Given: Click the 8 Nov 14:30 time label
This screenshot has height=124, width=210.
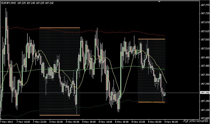Looking at the screenshot, I should click(106, 122).
